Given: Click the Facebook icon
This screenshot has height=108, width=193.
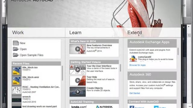Looking at the screenshot, I should click(132, 107).
